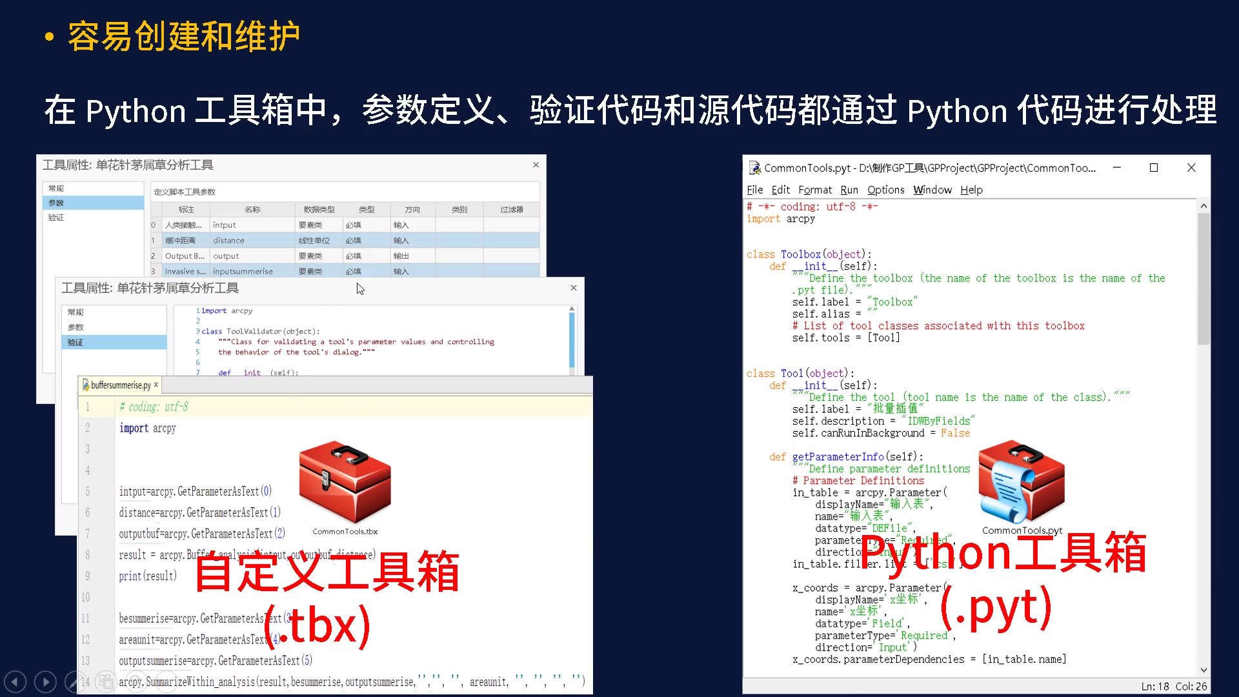Click the slide overview icon in presenter toolbar
1239x697 pixels.
pyautogui.click(x=105, y=681)
